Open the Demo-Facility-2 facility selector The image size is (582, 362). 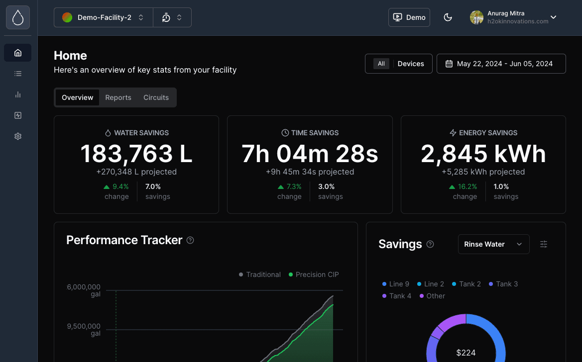104,17
